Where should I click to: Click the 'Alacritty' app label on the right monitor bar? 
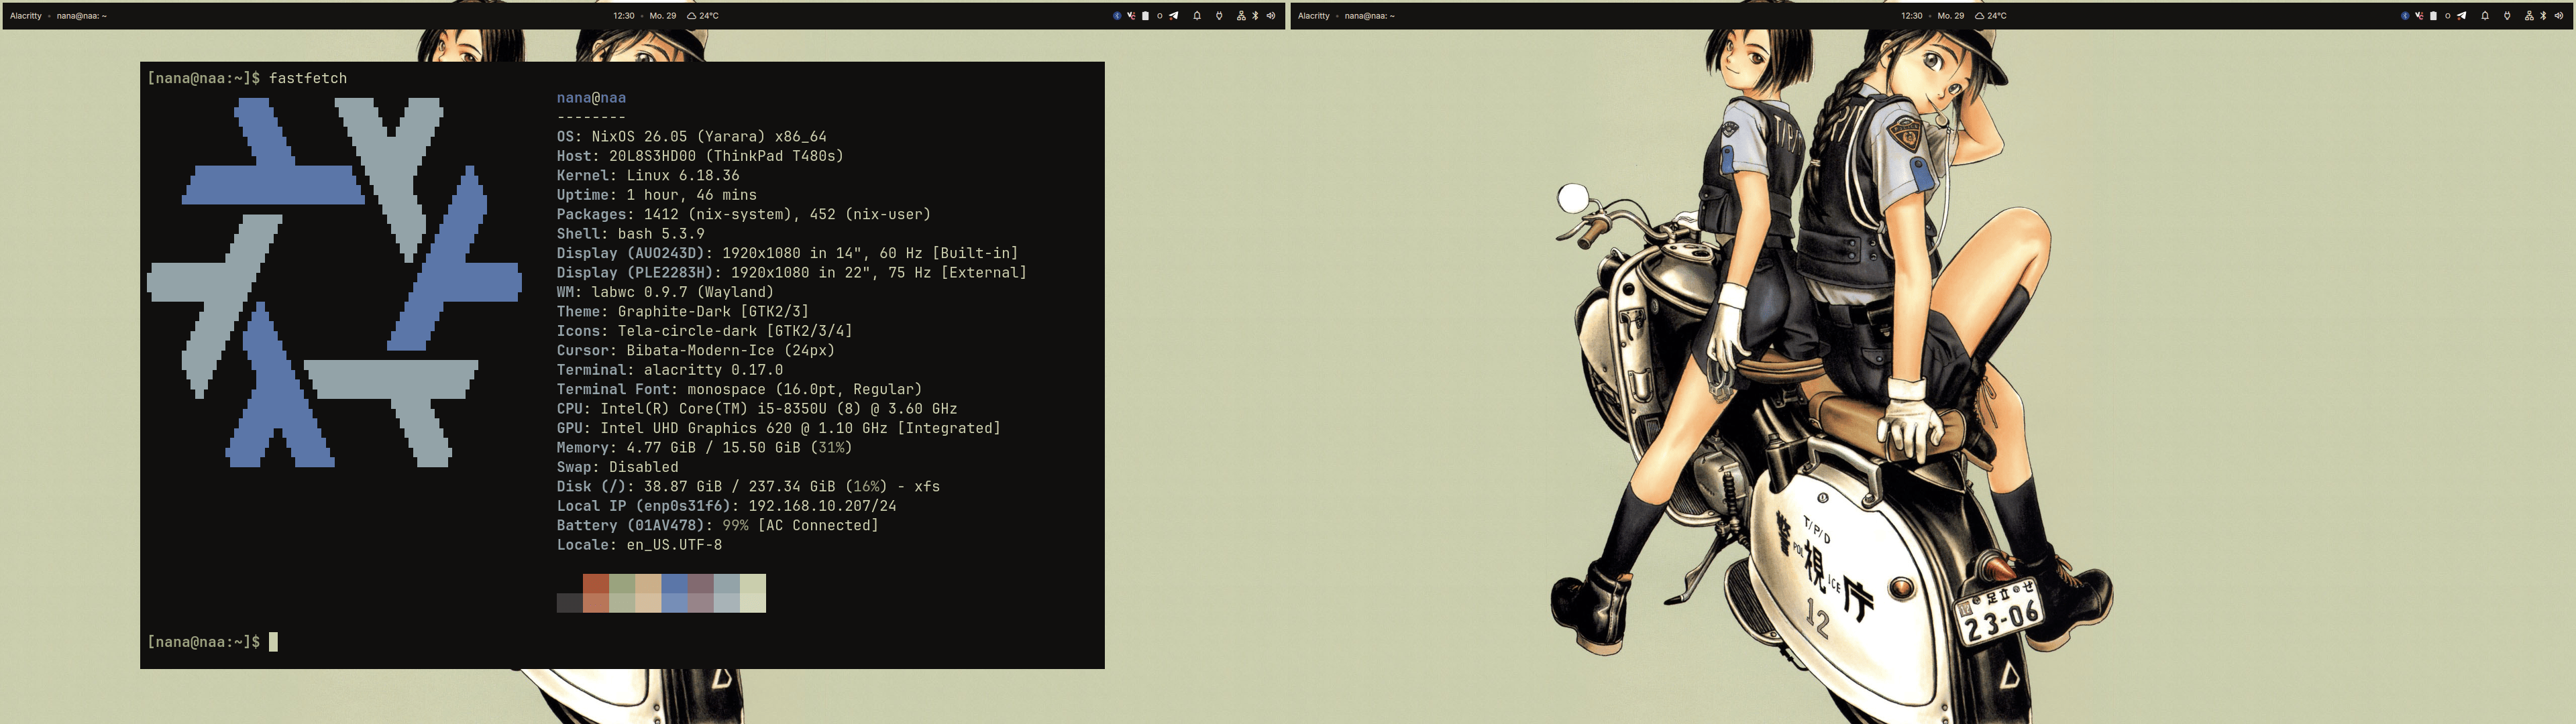[x=1314, y=16]
